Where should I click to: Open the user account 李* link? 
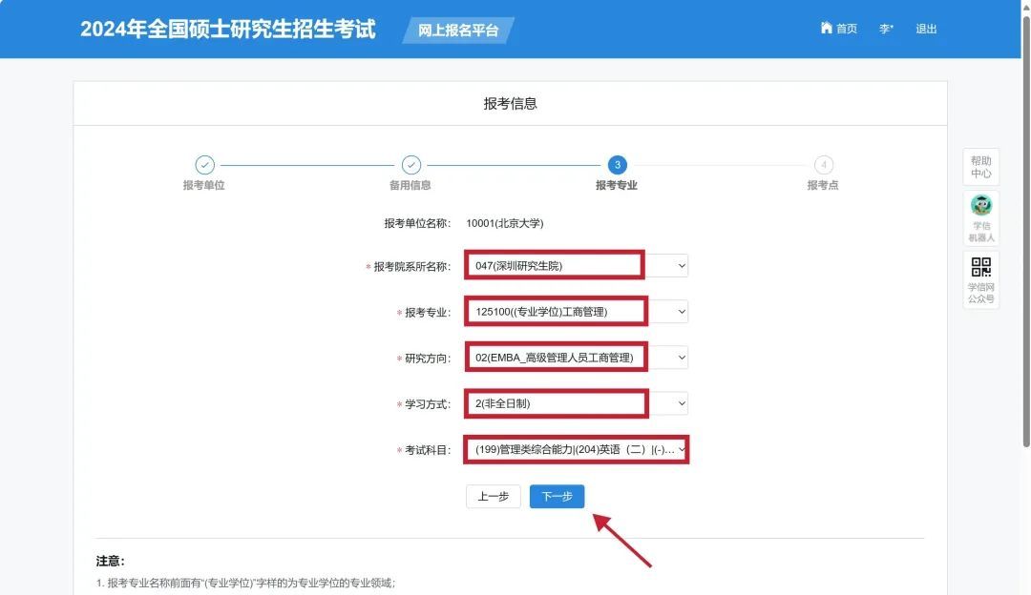(x=886, y=29)
